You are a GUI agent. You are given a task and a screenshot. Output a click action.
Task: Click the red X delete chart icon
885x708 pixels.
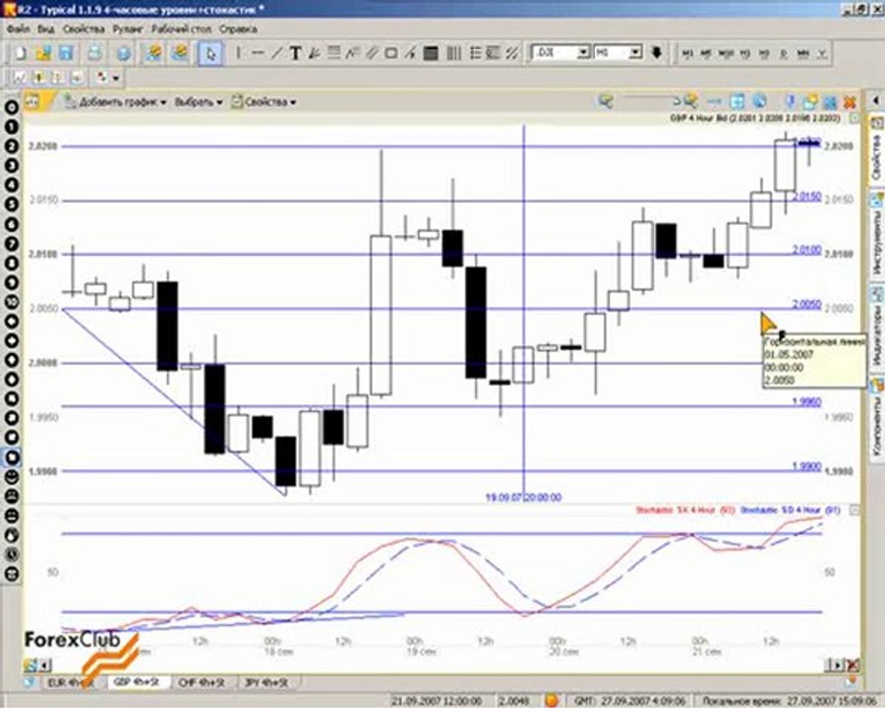coord(850,102)
